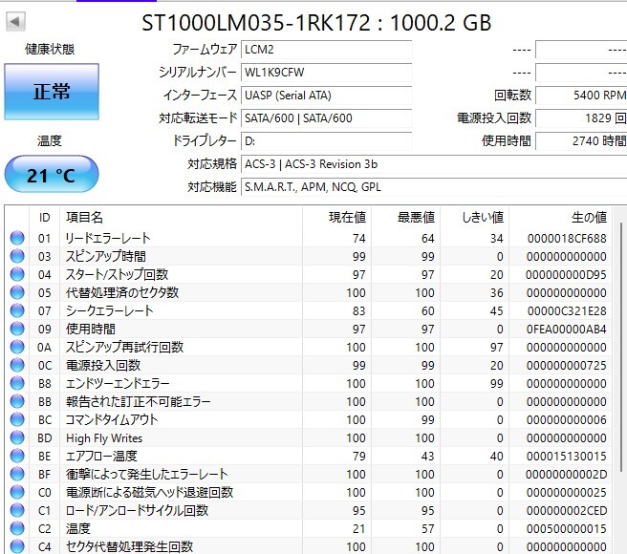This screenshot has height=554, width=627.
Task: Select the リードエラーレート row name
Action: click(108, 238)
